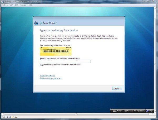Open the Floppy menu
Viewport: 158px width, 120px height.
coord(23,5)
